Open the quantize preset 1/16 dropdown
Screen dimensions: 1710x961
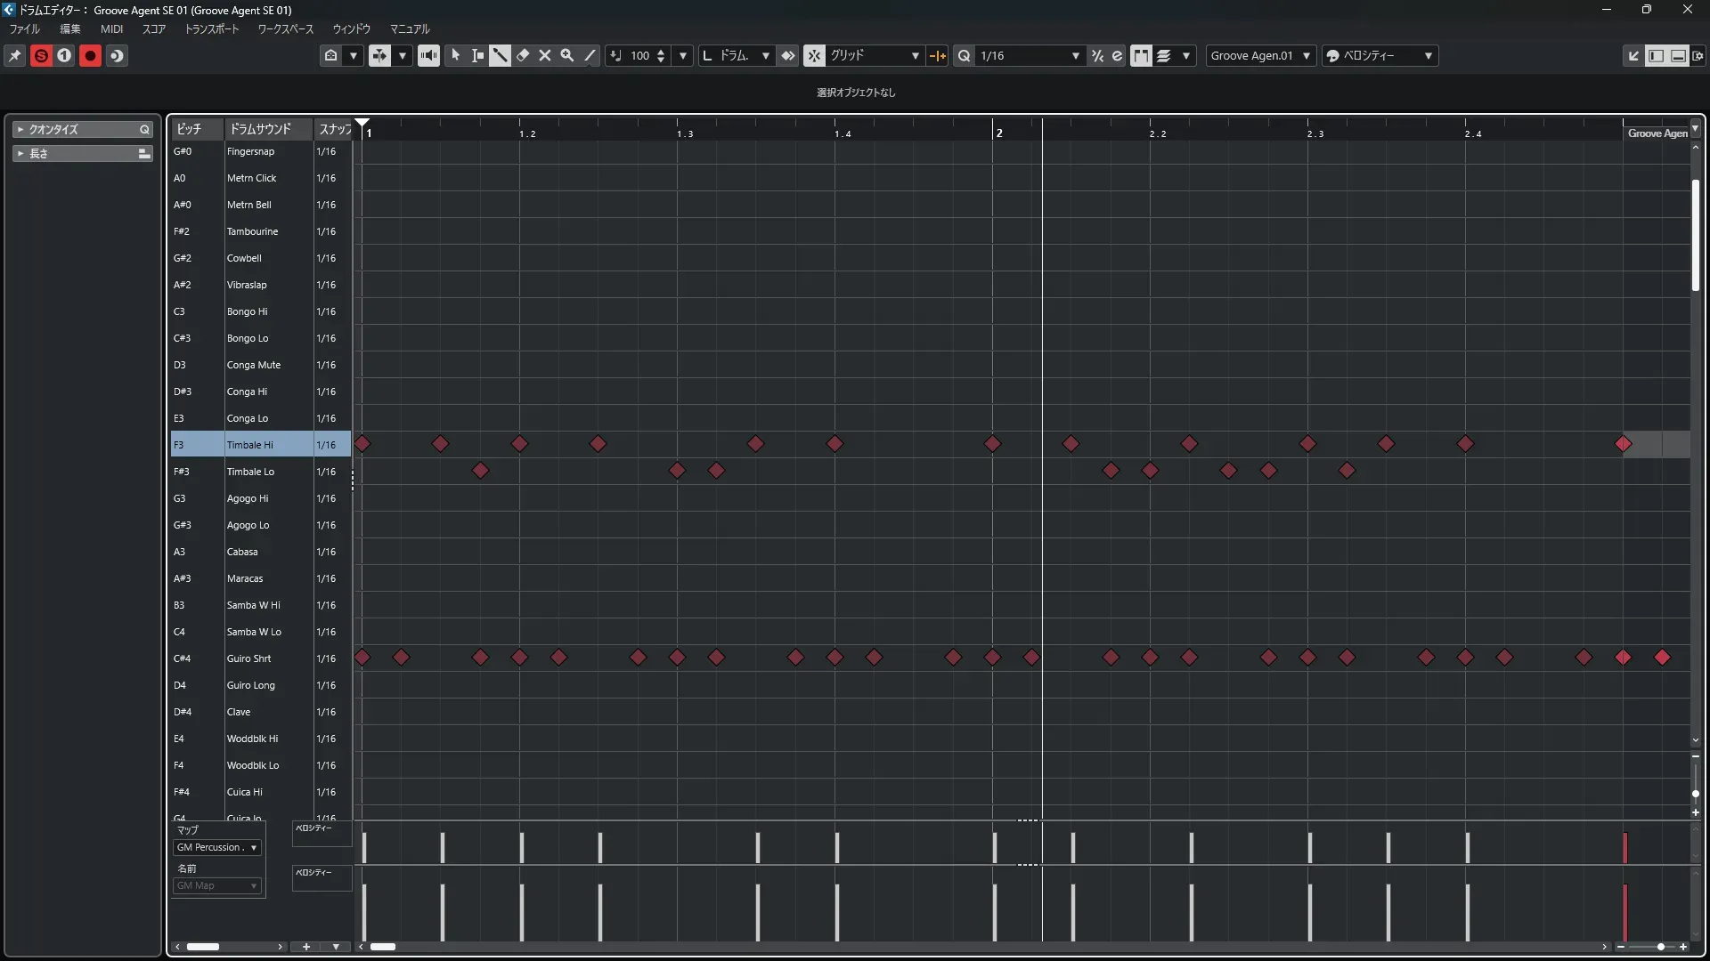[1030, 56]
